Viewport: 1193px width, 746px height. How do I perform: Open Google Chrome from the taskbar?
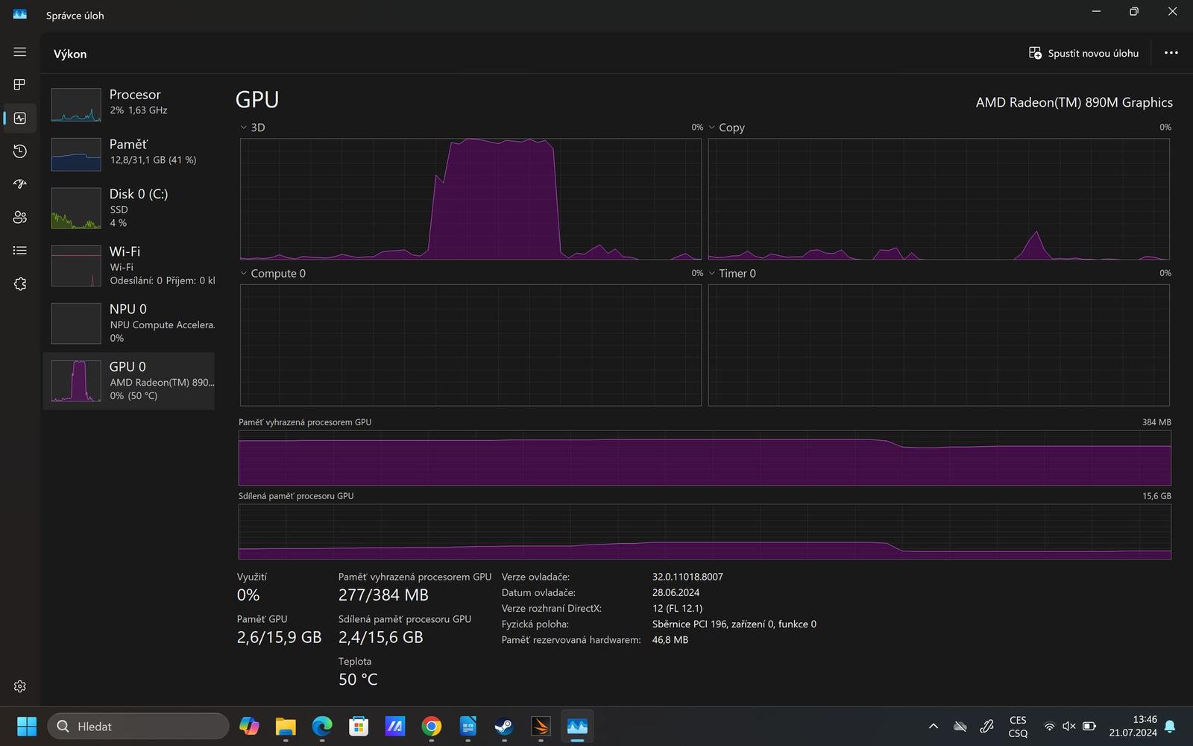tap(431, 727)
